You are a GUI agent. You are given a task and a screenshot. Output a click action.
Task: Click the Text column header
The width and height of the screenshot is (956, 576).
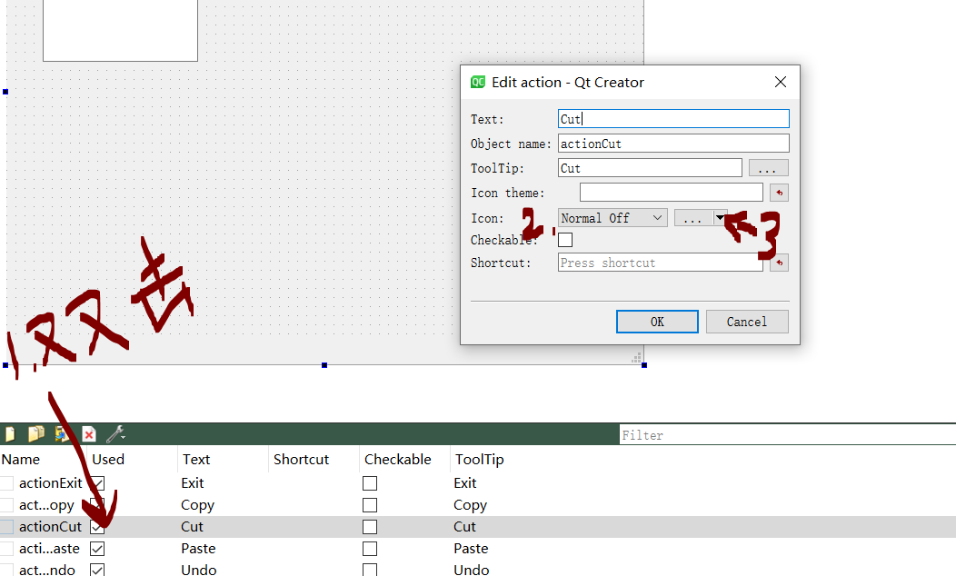196,460
